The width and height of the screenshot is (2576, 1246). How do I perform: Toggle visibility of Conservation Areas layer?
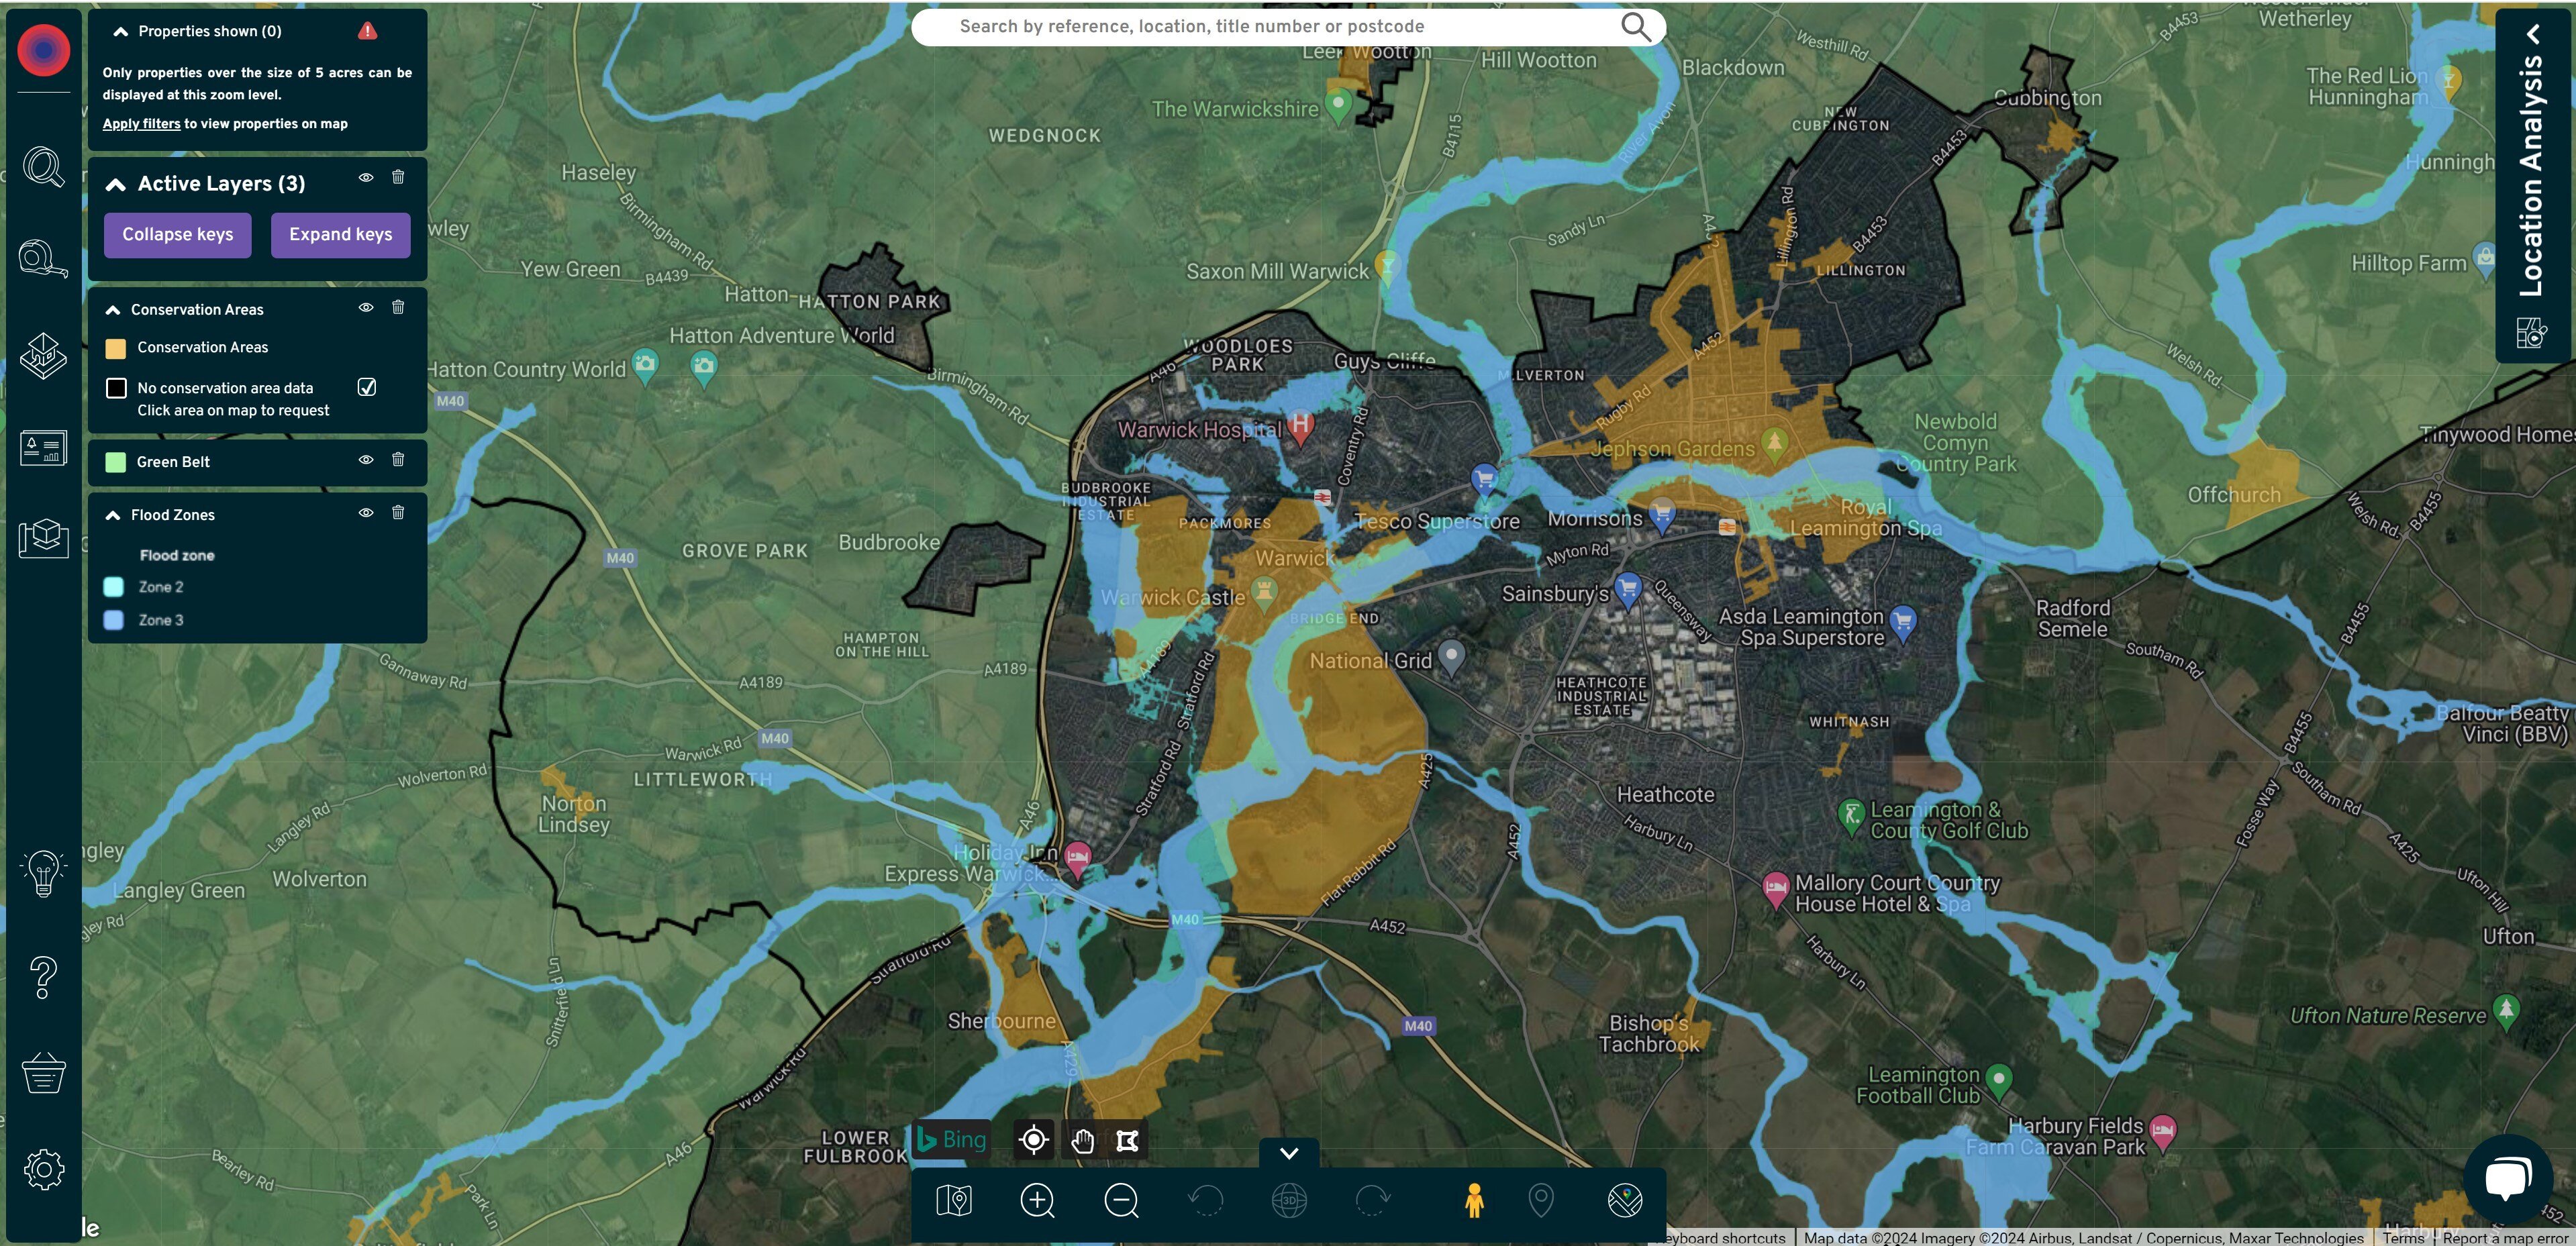click(x=366, y=308)
